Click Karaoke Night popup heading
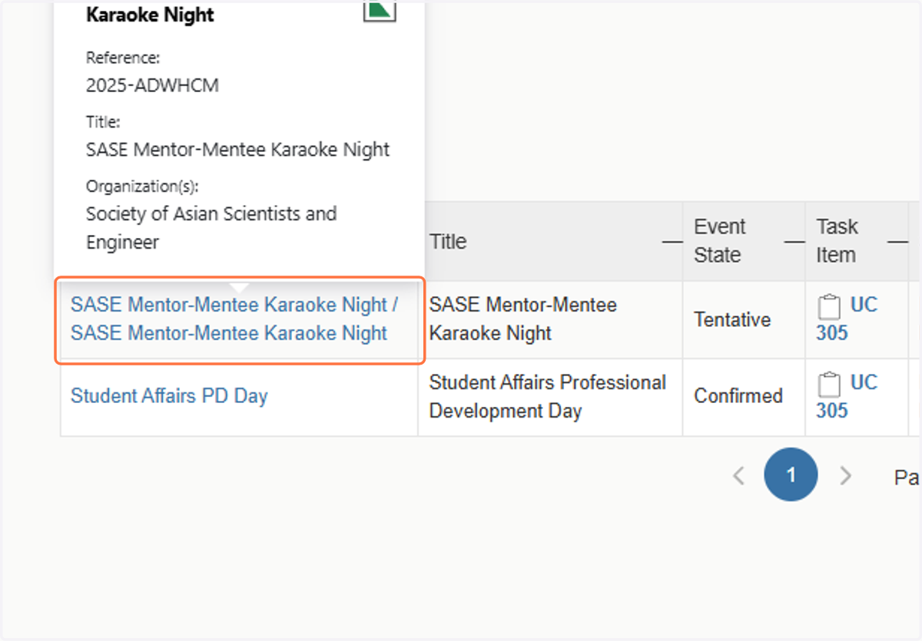This screenshot has width=922, height=641. 150,15
